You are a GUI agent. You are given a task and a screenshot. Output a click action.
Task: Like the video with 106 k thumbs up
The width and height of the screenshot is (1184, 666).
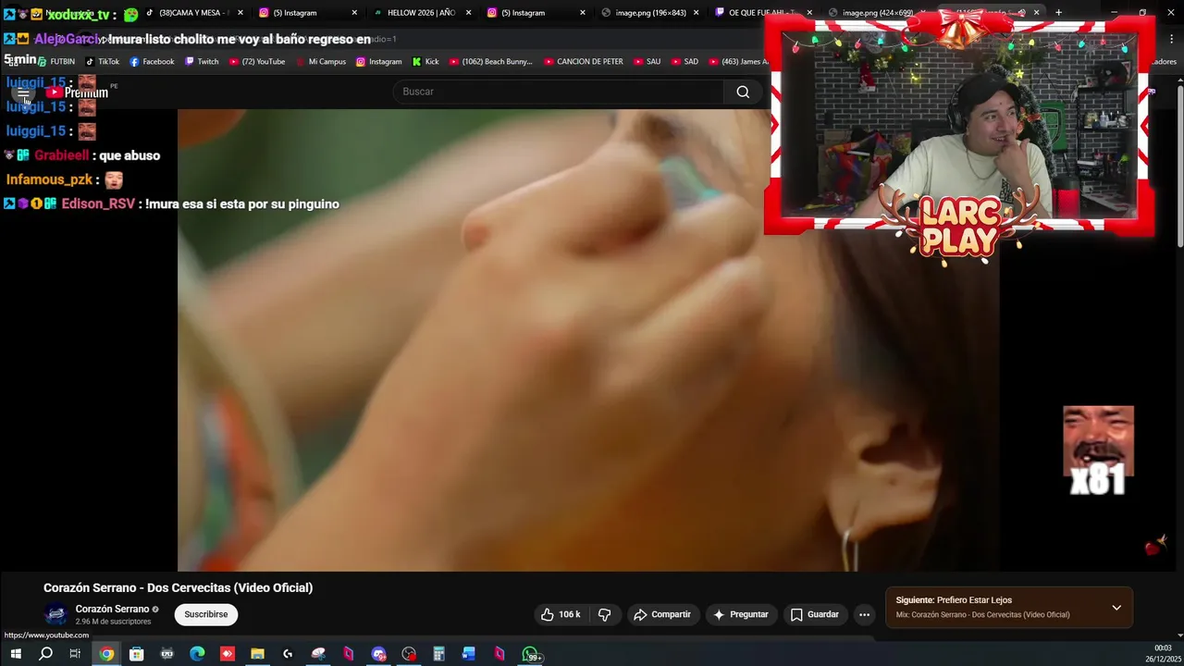pos(561,614)
